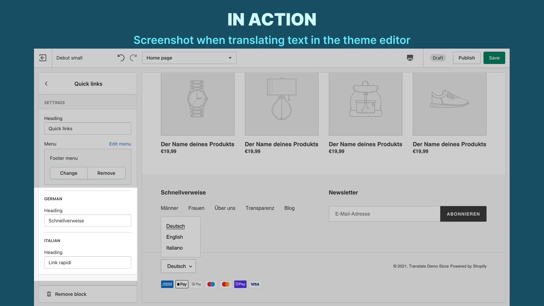The width and height of the screenshot is (544, 306).
Task: Click the Google Pay payment icon
Action: pos(197,284)
